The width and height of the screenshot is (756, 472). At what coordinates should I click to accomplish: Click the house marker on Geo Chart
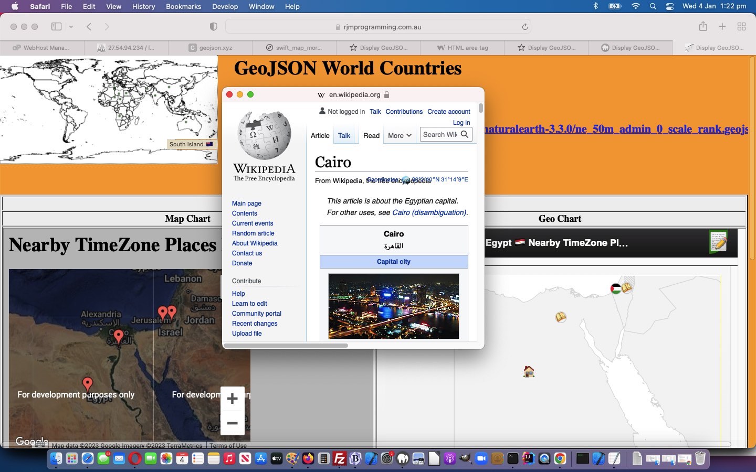coord(529,372)
